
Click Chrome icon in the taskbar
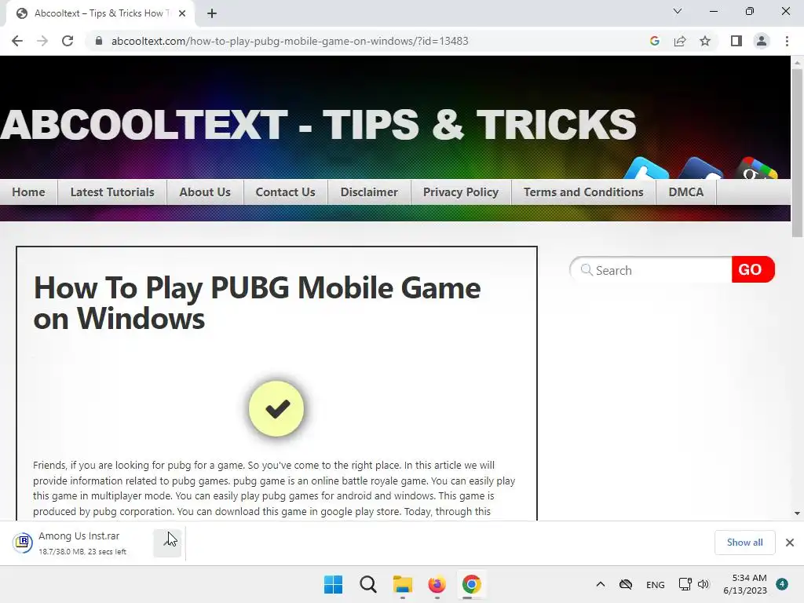pos(471,584)
